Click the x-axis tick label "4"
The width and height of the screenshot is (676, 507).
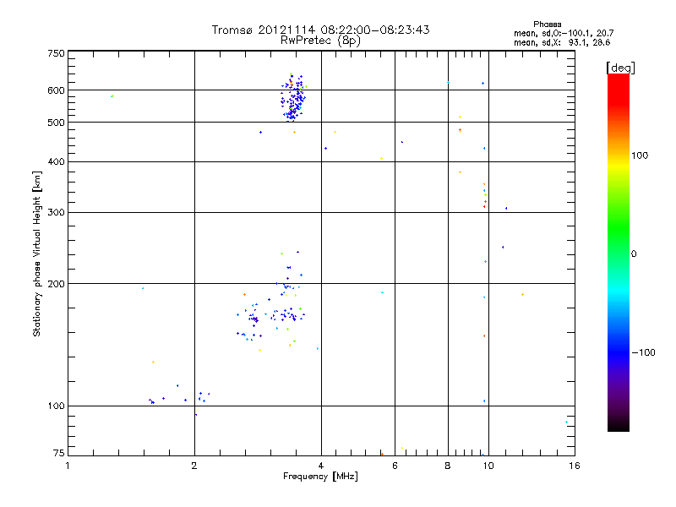coord(321,466)
